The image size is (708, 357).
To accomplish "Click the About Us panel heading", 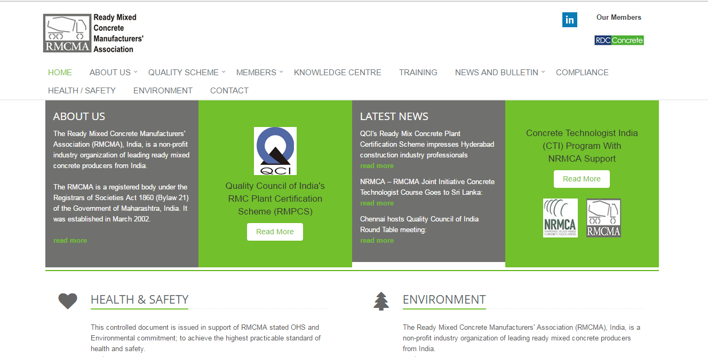I will pyautogui.click(x=79, y=116).
